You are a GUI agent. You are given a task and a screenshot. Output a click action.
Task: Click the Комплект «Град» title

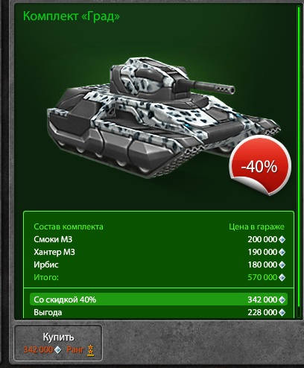(x=72, y=16)
